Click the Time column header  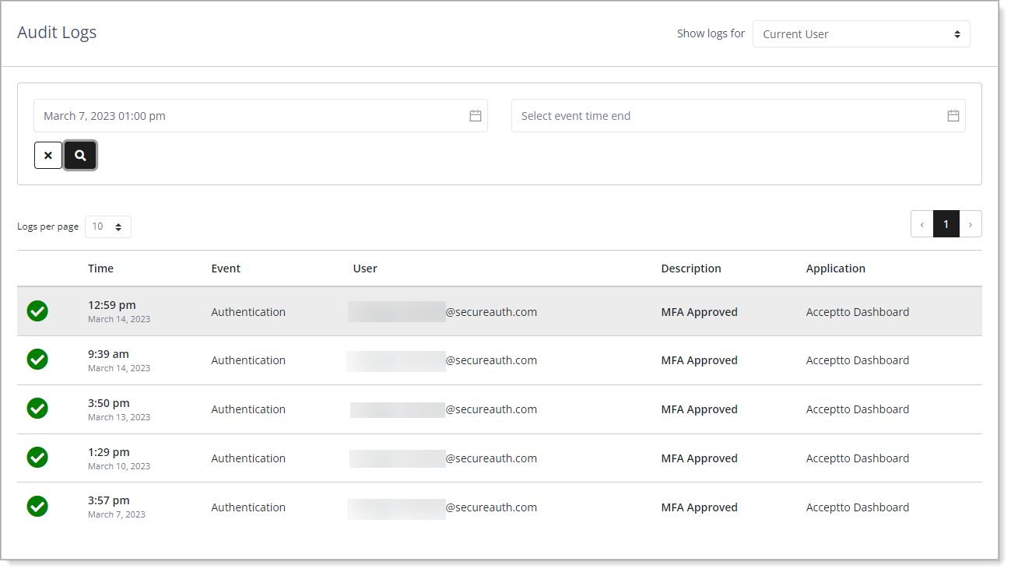[x=100, y=268]
